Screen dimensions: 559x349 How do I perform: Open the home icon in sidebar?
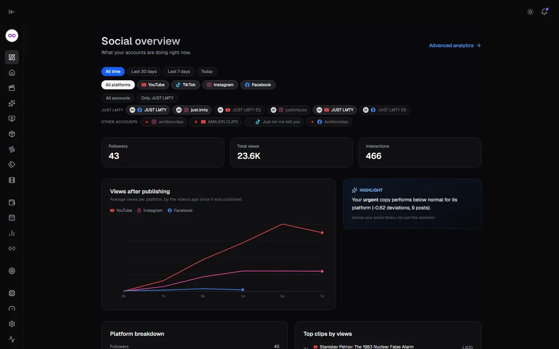point(12,73)
